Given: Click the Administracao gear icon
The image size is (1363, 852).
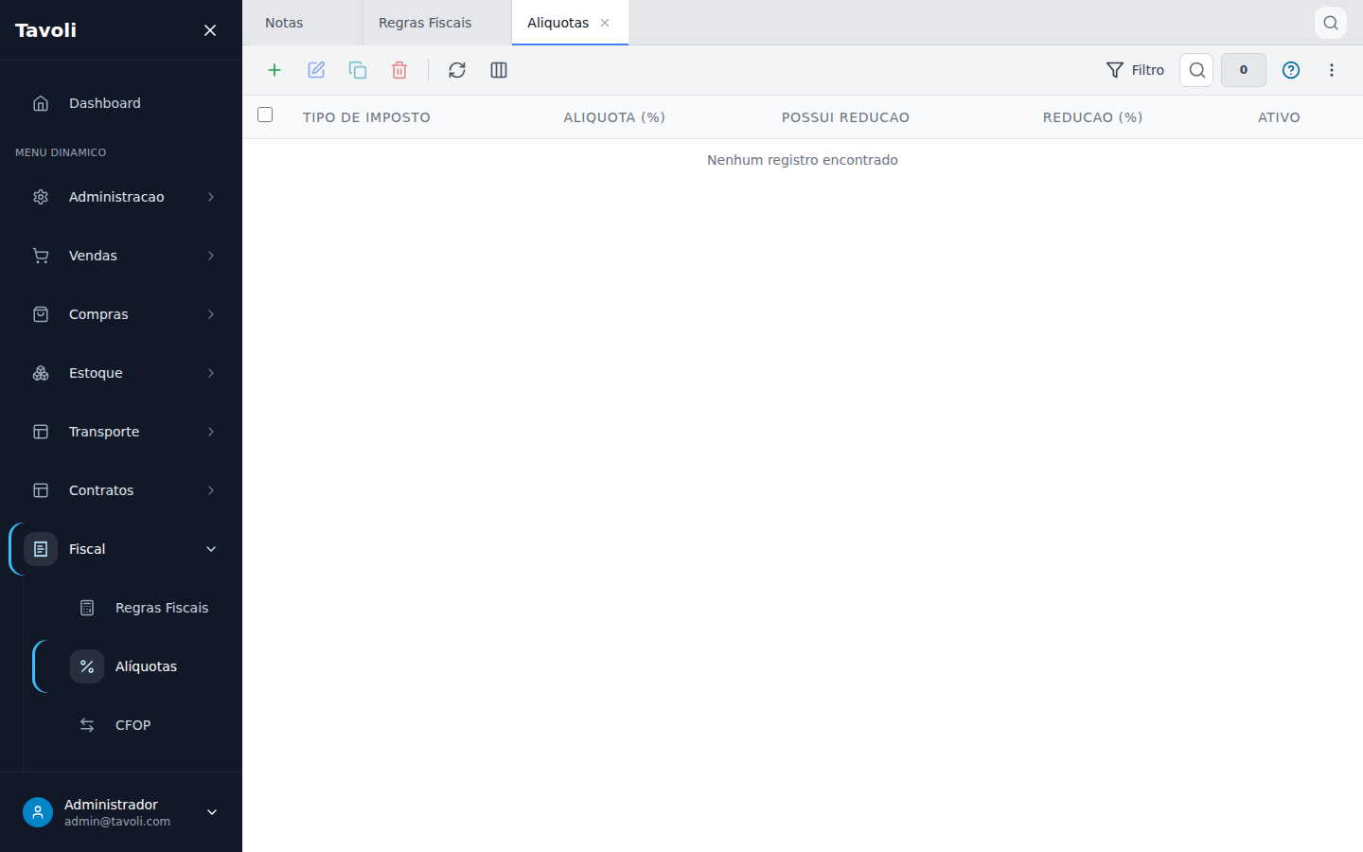Looking at the screenshot, I should (x=41, y=197).
